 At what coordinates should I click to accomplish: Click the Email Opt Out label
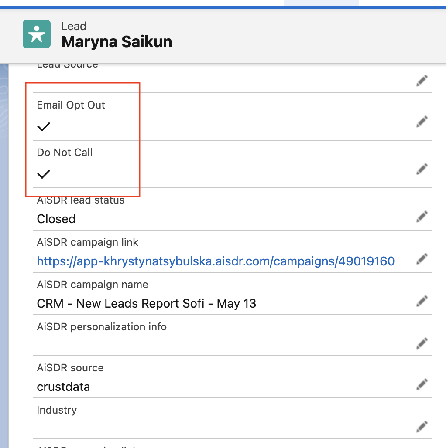[x=71, y=105]
